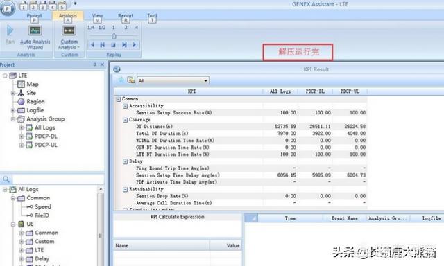The width and height of the screenshot is (444, 266).
Task: Expand the PDCP-DL analysis group
Action: coord(22,136)
